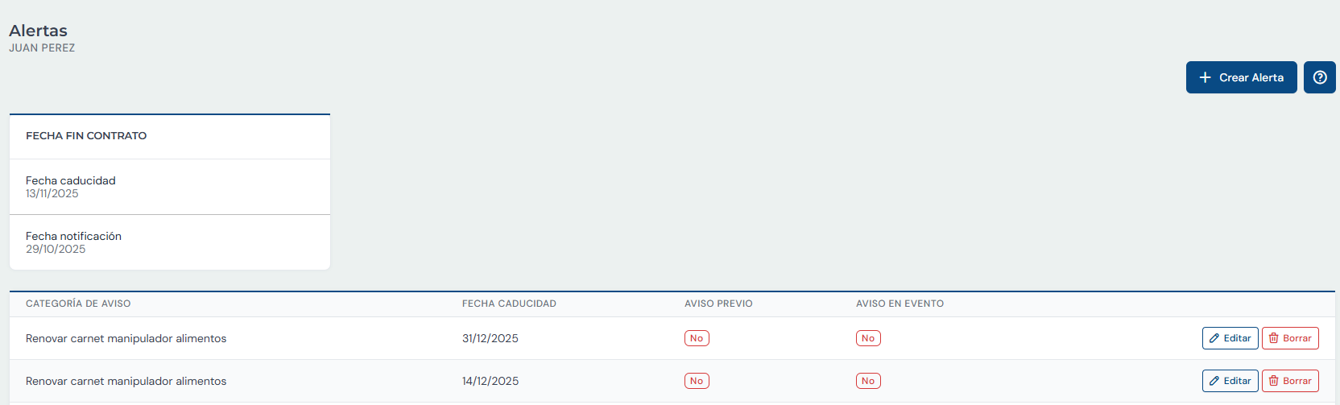This screenshot has height=405, width=1340.
Task: Click Aviso Previo 'No' badge, second row
Action: [x=697, y=381]
